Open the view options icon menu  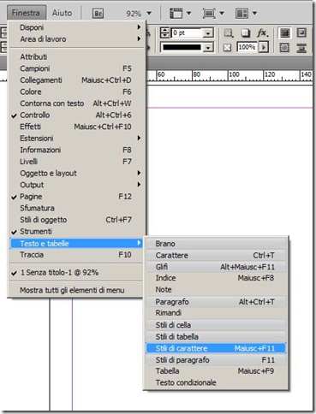point(180,13)
